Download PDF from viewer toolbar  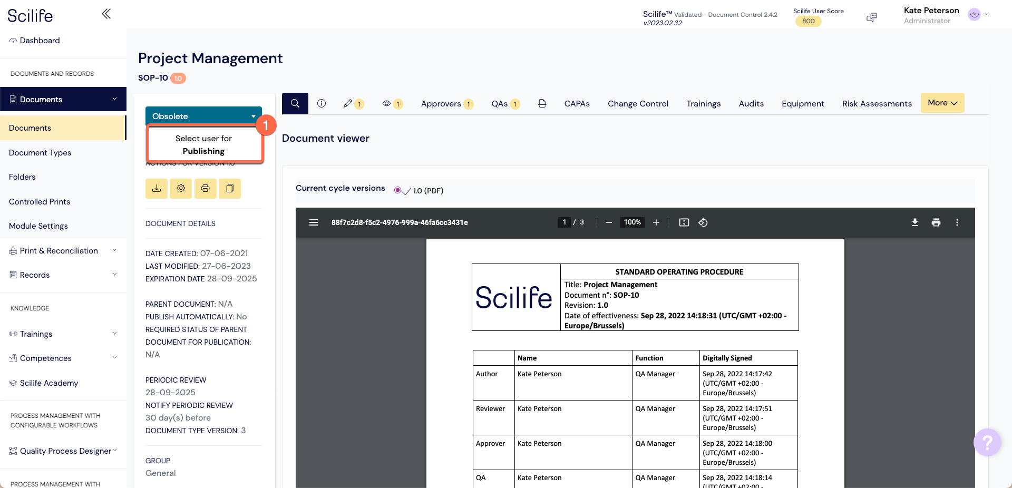pos(915,222)
